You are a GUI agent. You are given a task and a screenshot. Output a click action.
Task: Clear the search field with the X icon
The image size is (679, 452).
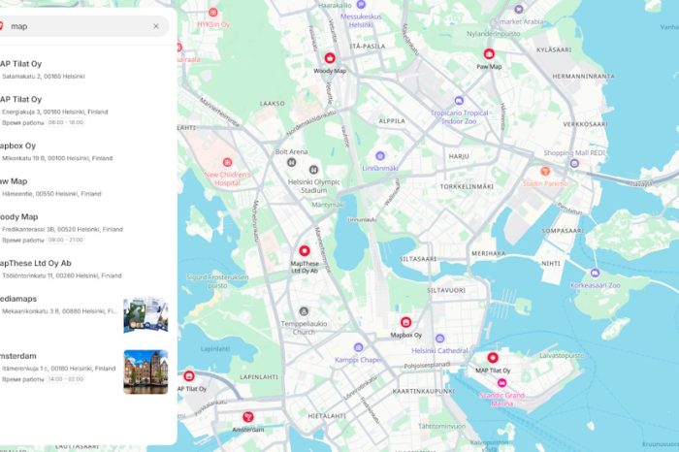click(x=156, y=26)
